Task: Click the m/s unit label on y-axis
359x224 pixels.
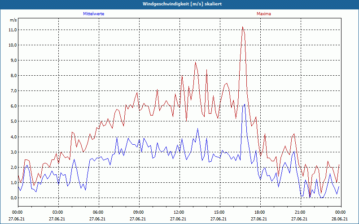Action: pos(13,20)
